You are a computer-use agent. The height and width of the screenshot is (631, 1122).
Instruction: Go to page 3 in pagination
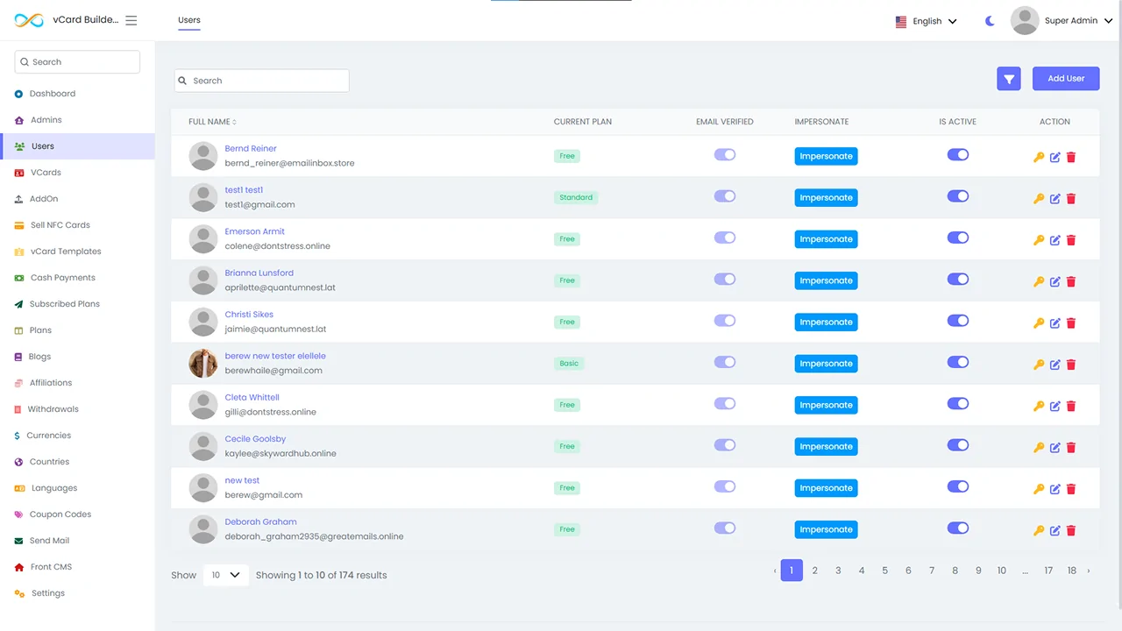(x=838, y=571)
